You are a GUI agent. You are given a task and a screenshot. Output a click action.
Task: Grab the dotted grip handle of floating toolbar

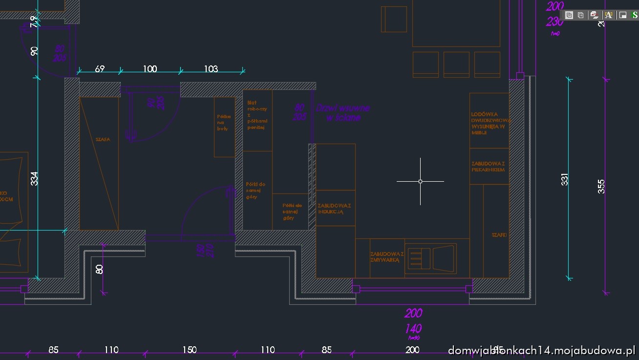pyautogui.click(x=562, y=15)
